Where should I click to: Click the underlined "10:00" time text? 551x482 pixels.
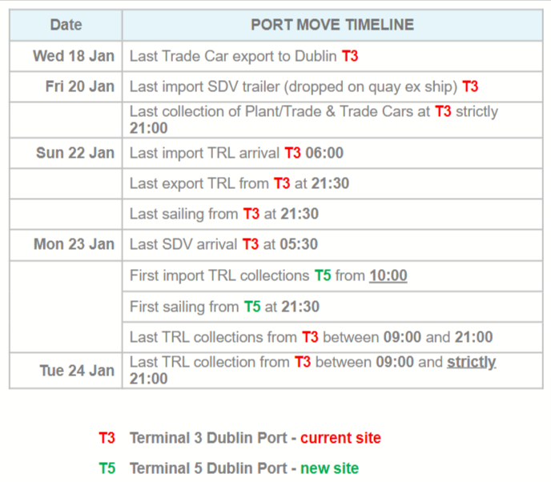pyautogui.click(x=388, y=276)
